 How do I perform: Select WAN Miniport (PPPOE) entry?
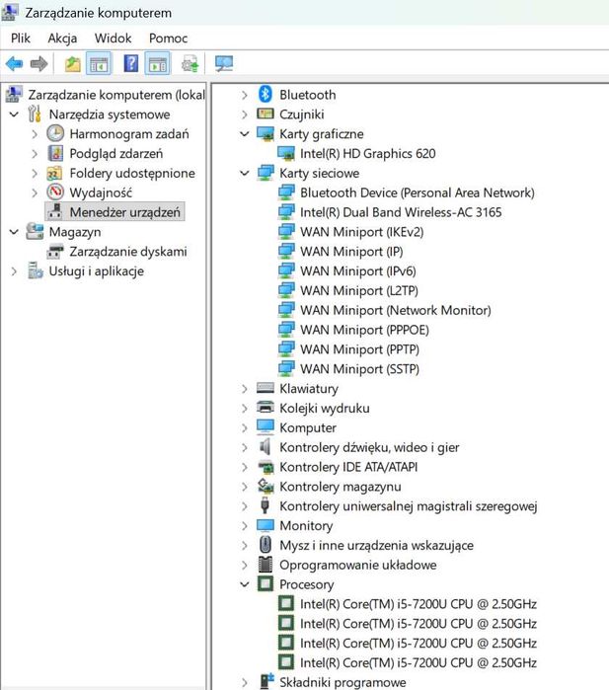click(365, 330)
